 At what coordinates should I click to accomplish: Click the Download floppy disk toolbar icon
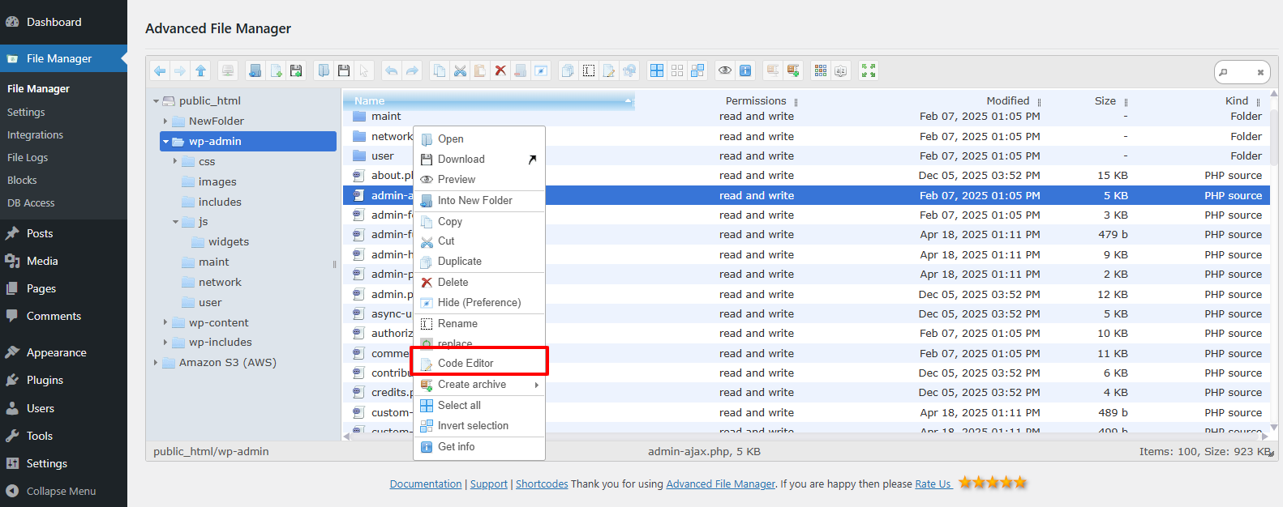[344, 71]
